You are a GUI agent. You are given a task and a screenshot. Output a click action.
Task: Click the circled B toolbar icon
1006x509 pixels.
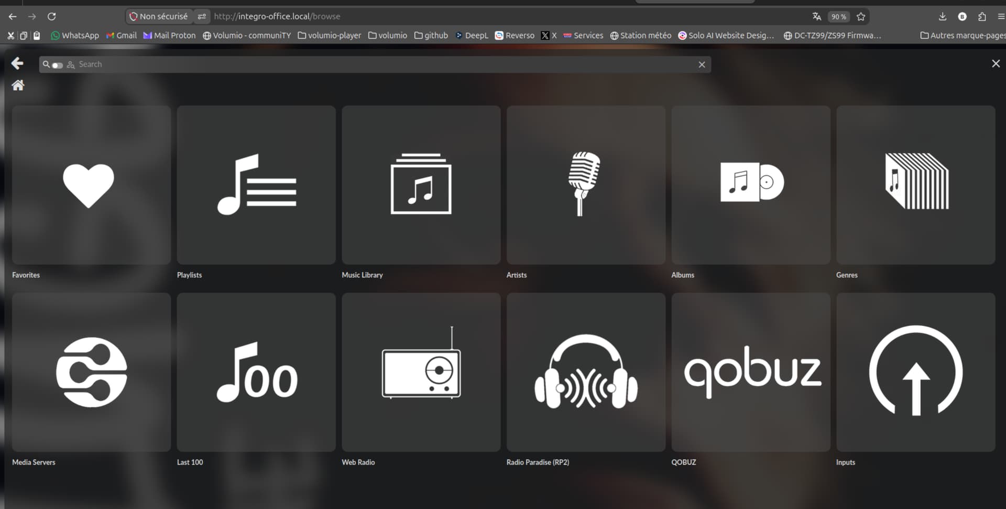962,16
